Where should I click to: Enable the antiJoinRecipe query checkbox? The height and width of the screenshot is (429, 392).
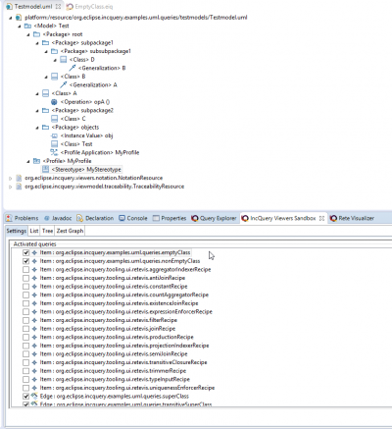[25, 278]
